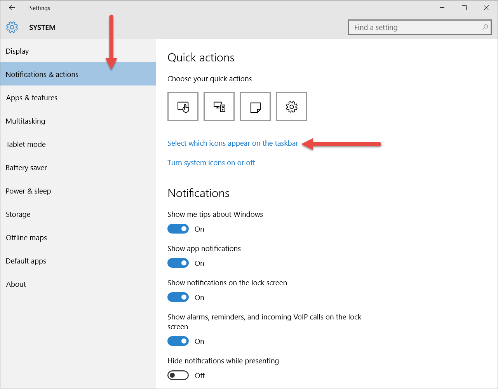This screenshot has width=498, height=389.
Task: Turn off alarms and VoIP calls on lock screen
Action: pyautogui.click(x=178, y=341)
